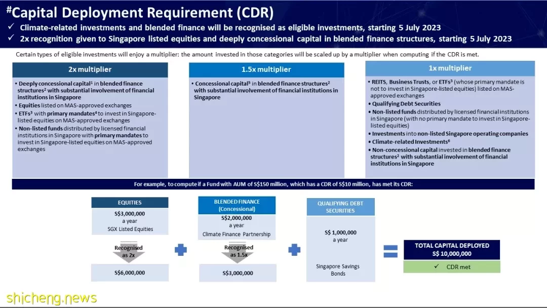Click the 'BLENDED FINANCE (Concessional)' box header
Viewport: 547px width, 308px height.
pos(237,206)
